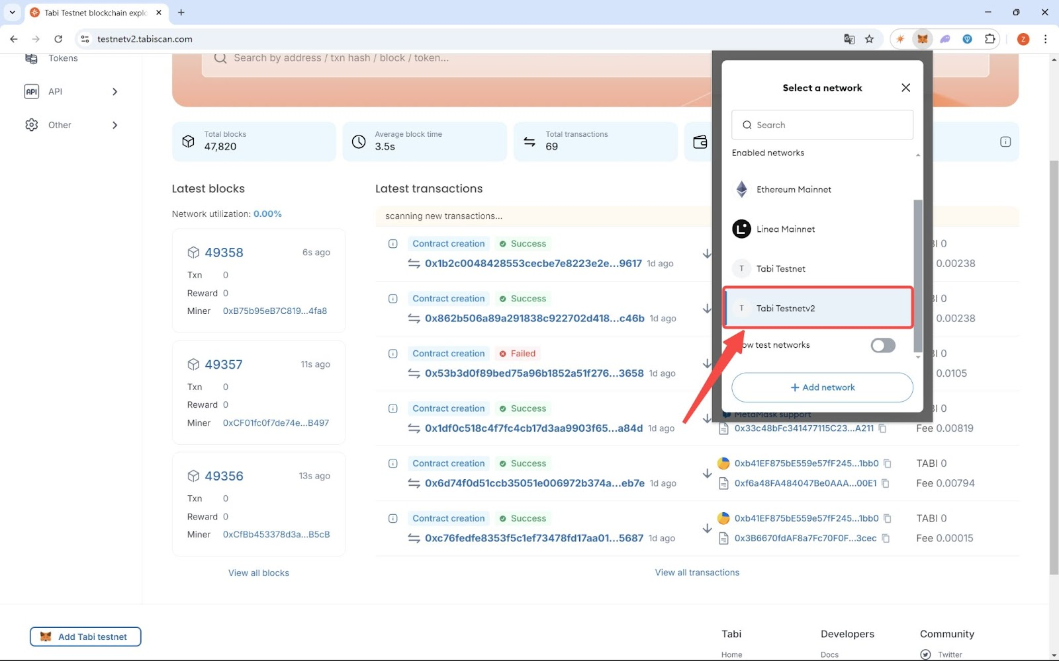The height and width of the screenshot is (661, 1059).
Task: Click the browser URL address bar
Action: click(x=463, y=39)
